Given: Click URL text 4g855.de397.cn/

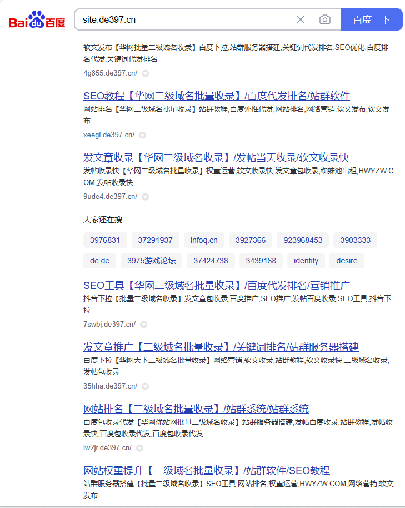Looking at the screenshot, I should click(110, 73).
